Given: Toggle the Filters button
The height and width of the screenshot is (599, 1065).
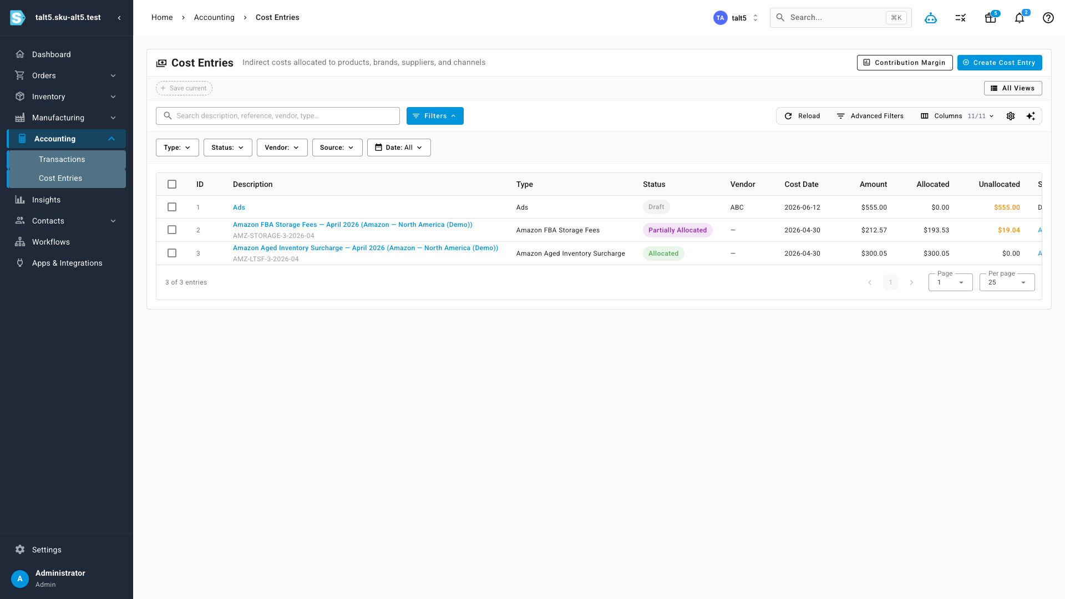Looking at the screenshot, I should [435, 116].
